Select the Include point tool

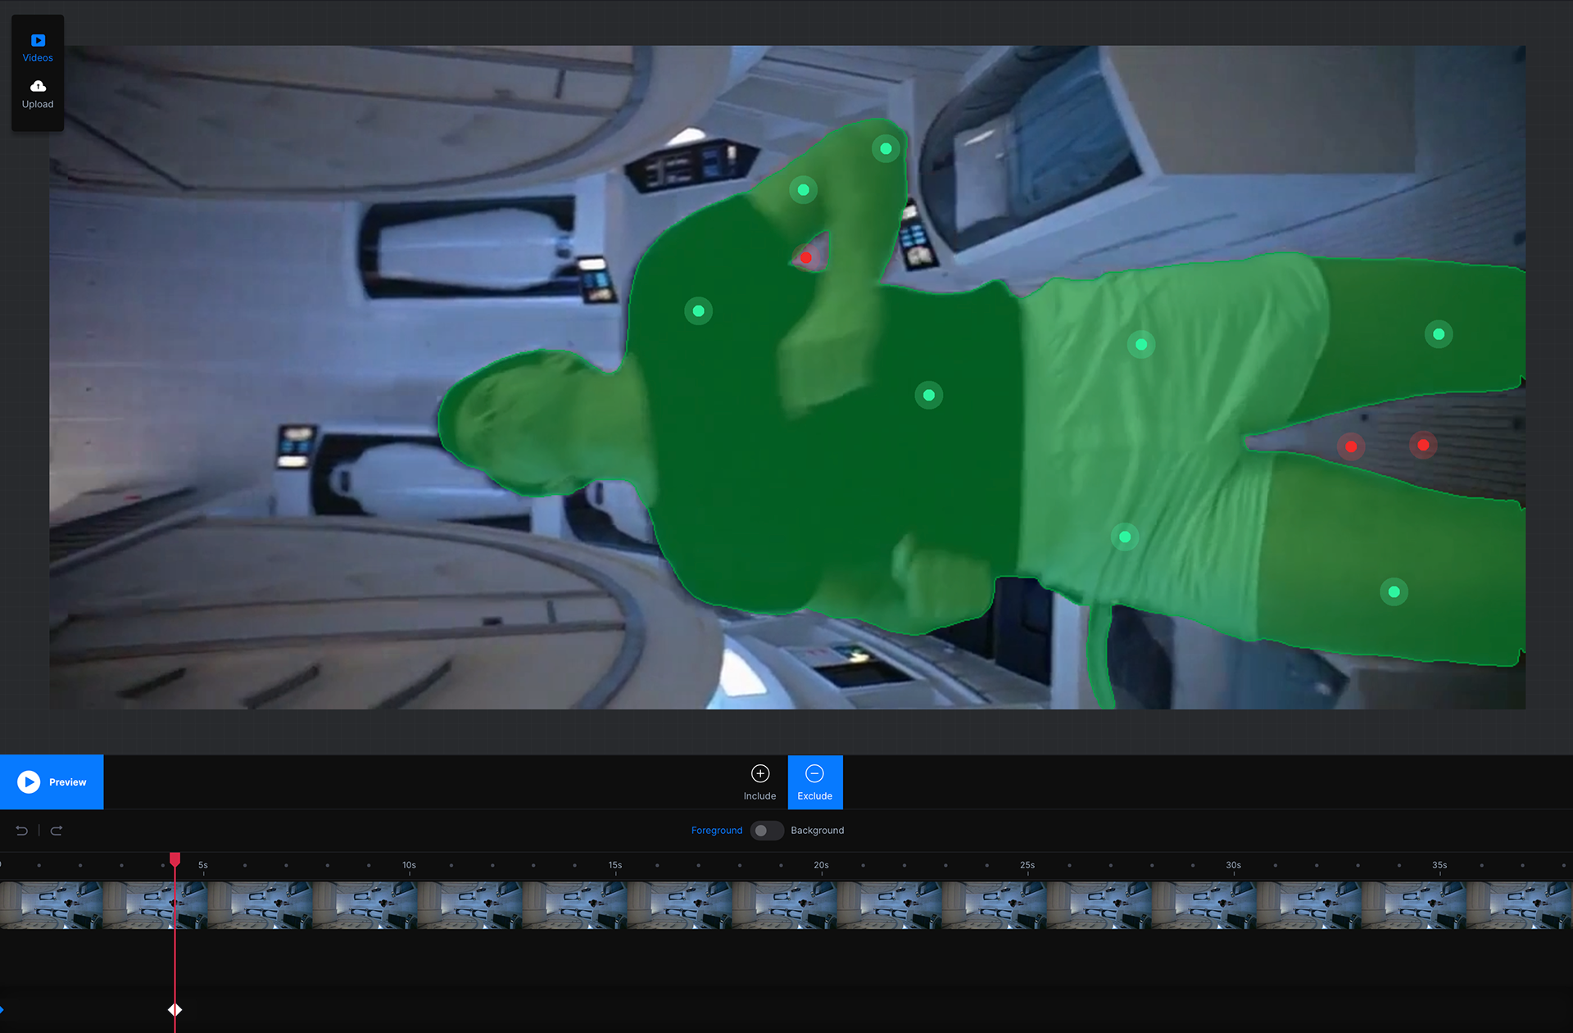[759, 782]
